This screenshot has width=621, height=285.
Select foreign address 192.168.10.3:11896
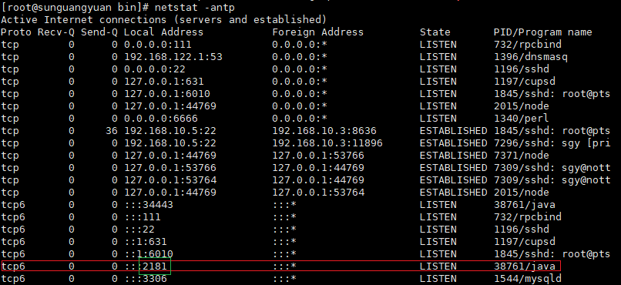point(327,143)
